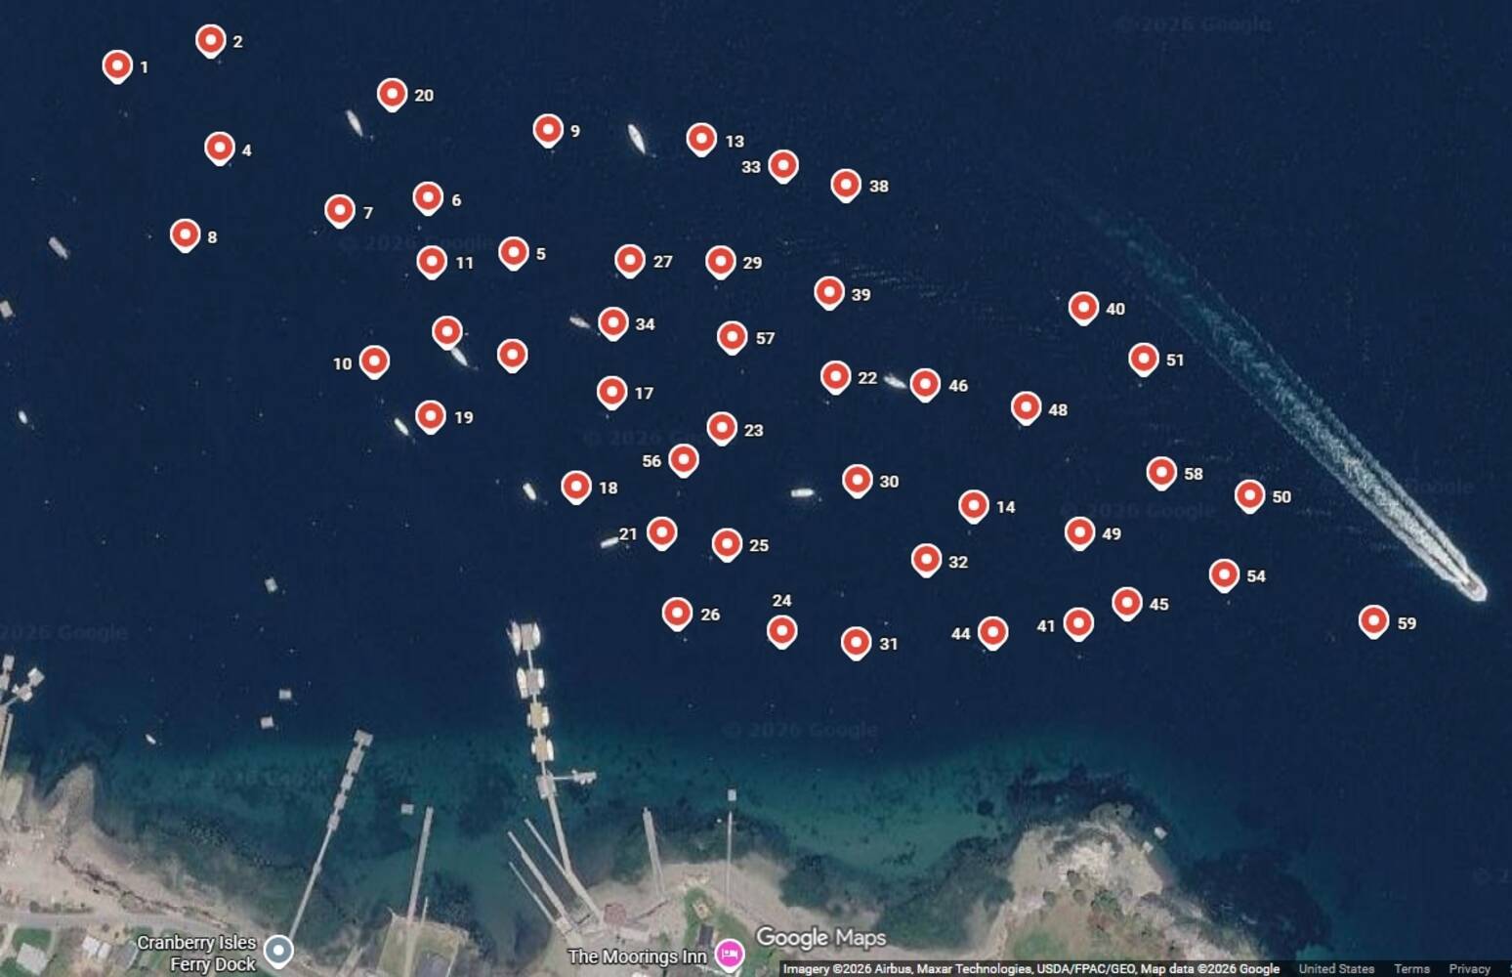Open marker 40 on the map
Screen dimensions: 1512x977
[x=1083, y=309]
